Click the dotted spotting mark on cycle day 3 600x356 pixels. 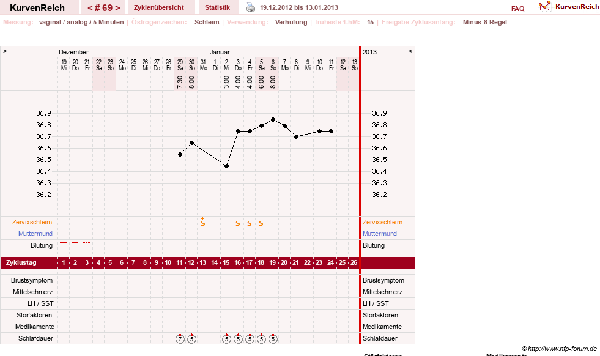pyautogui.click(x=86, y=243)
